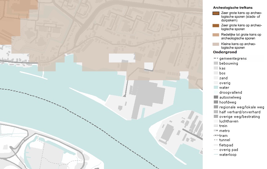Screen dimensions: 267x169
Task: Click the tram line symbol
Action: coord(216,135)
